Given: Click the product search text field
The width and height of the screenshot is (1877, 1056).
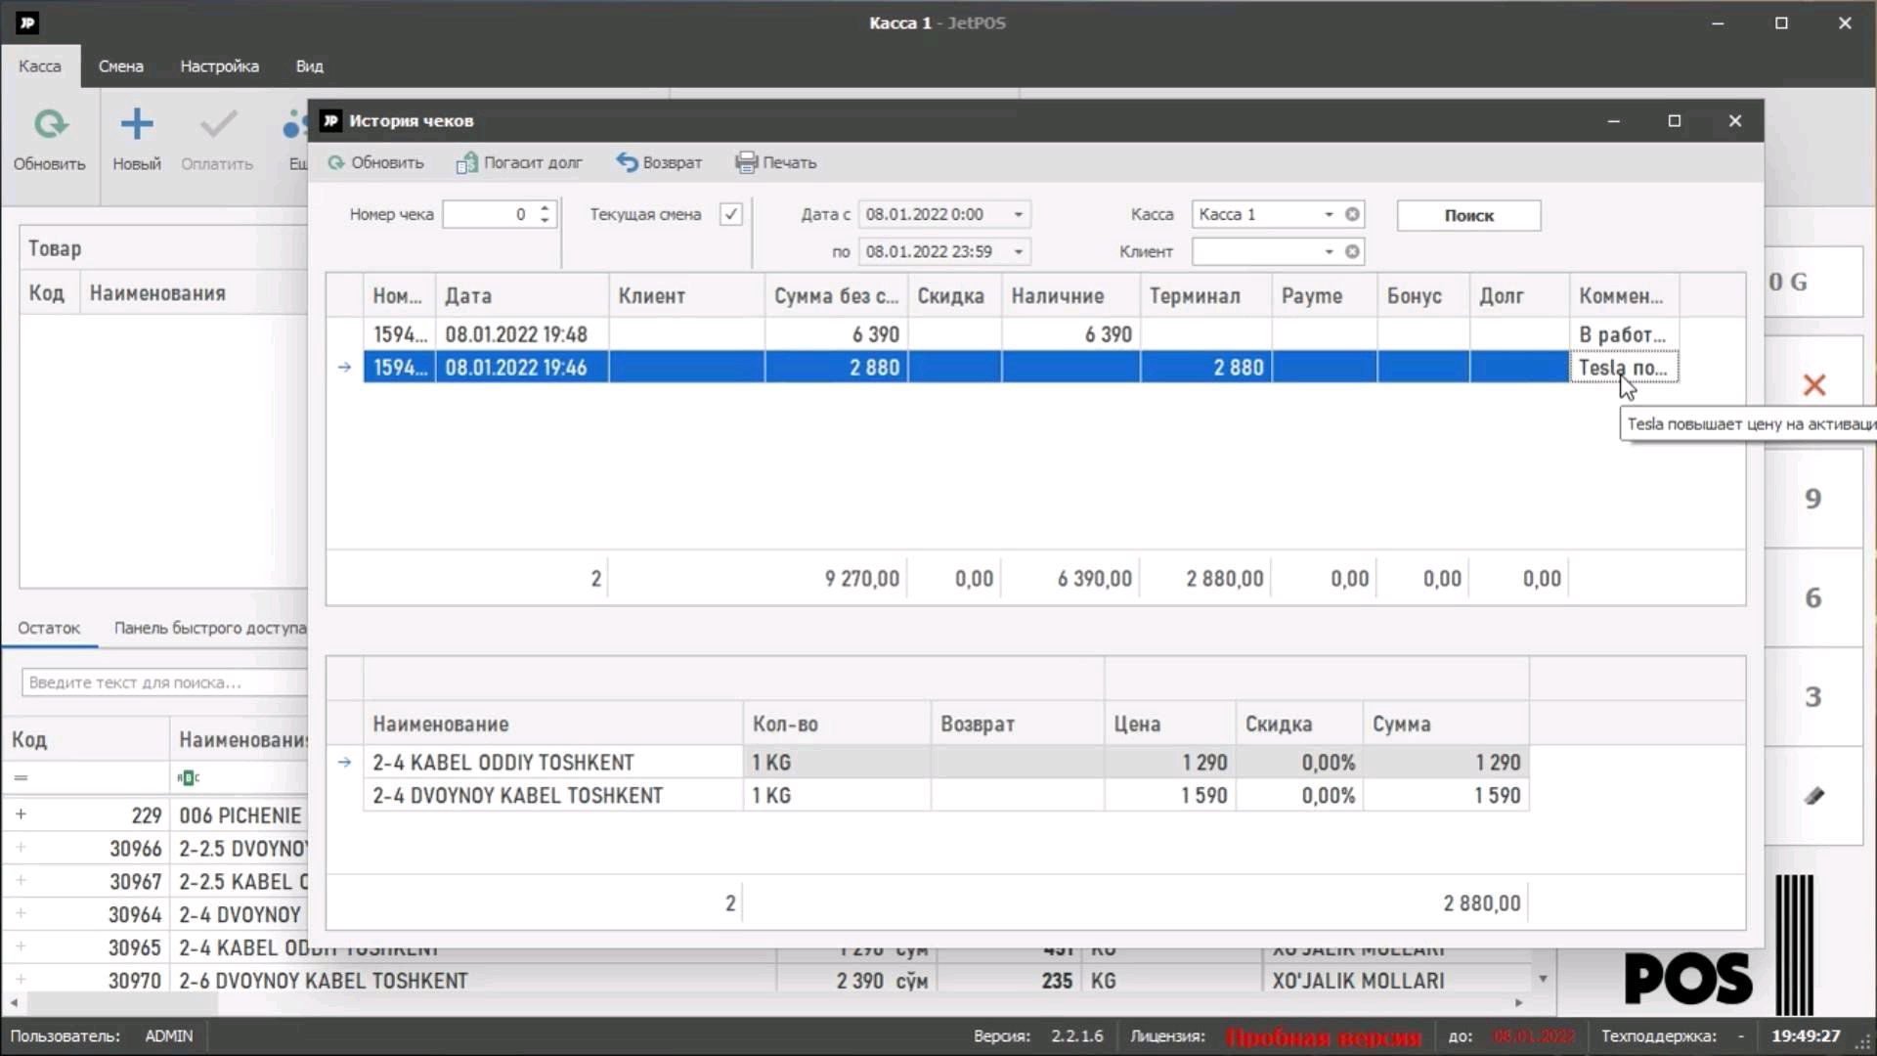Looking at the screenshot, I should [163, 682].
